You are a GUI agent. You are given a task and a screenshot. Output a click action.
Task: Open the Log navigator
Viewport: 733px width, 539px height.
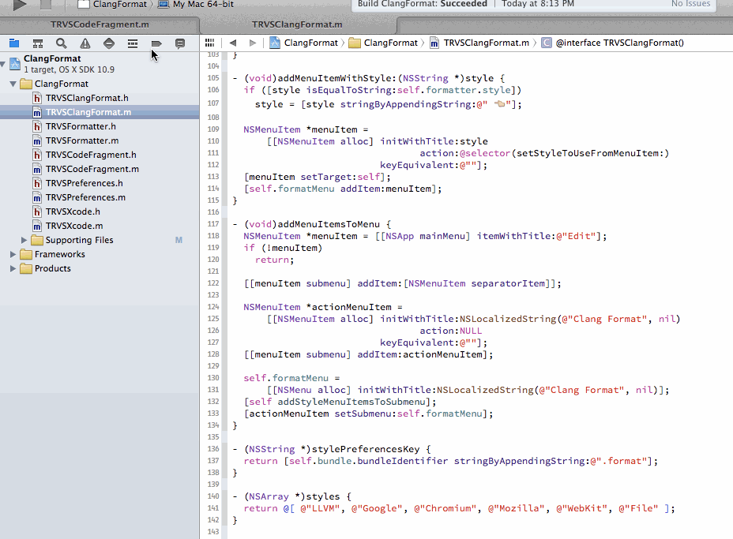pos(180,43)
